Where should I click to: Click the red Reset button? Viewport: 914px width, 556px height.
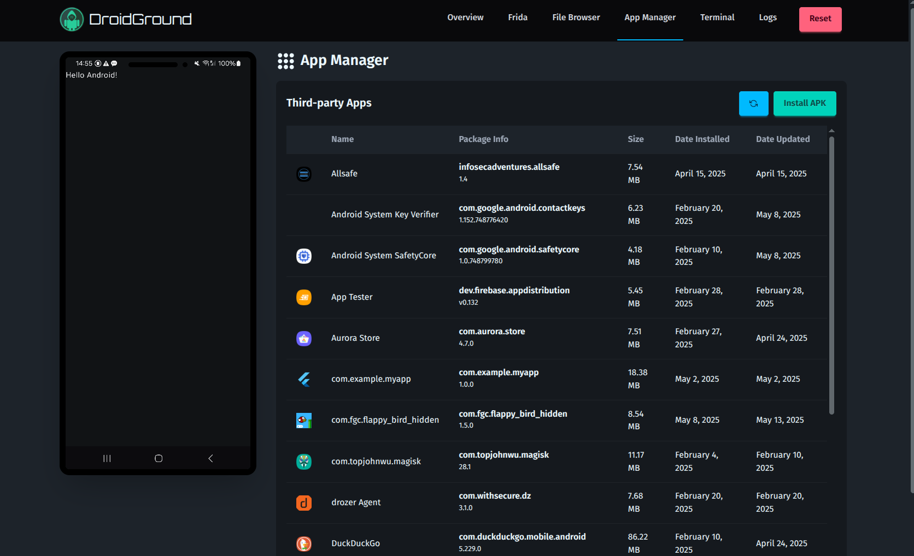[x=820, y=19]
